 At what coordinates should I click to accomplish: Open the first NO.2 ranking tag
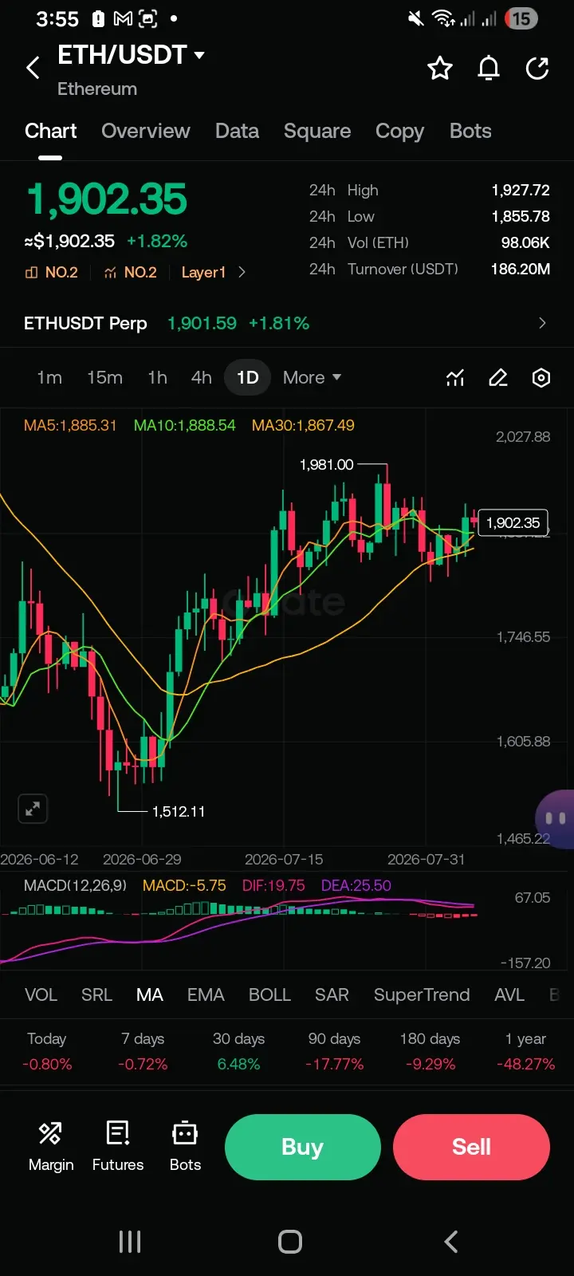pos(52,273)
